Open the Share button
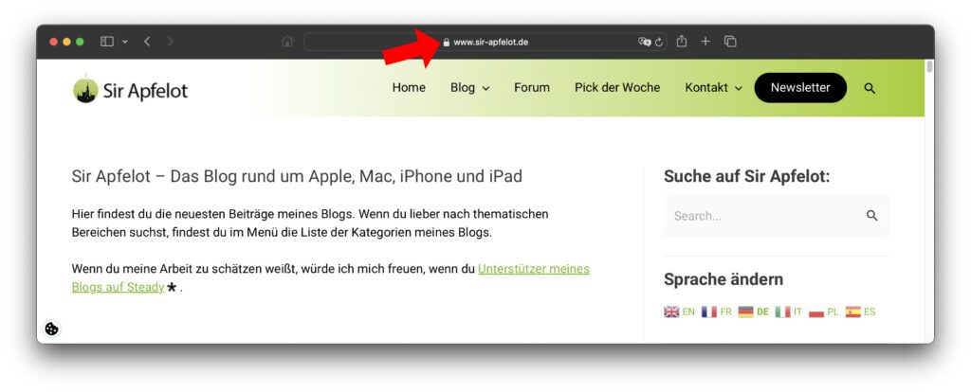The image size is (971, 392). 682,42
